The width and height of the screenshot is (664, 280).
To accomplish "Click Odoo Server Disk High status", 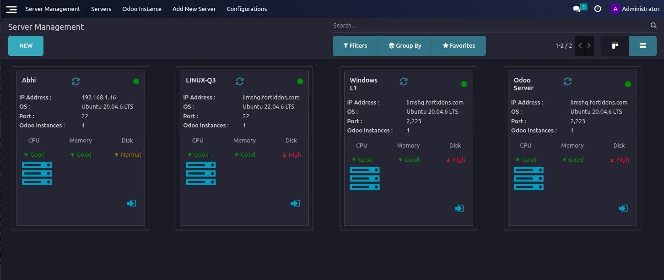I will [619, 160].
